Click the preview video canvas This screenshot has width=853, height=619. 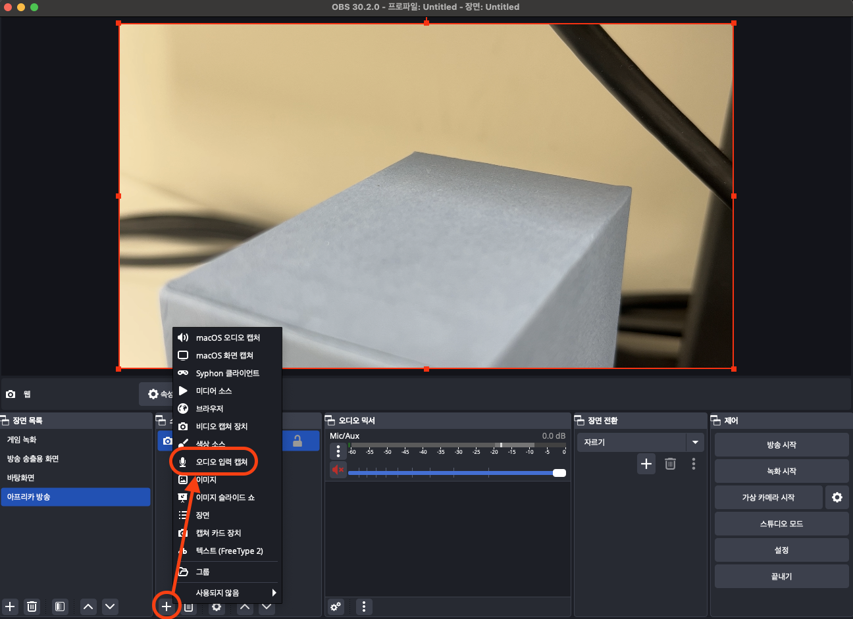pyautogui.click(x=426, y=196)
